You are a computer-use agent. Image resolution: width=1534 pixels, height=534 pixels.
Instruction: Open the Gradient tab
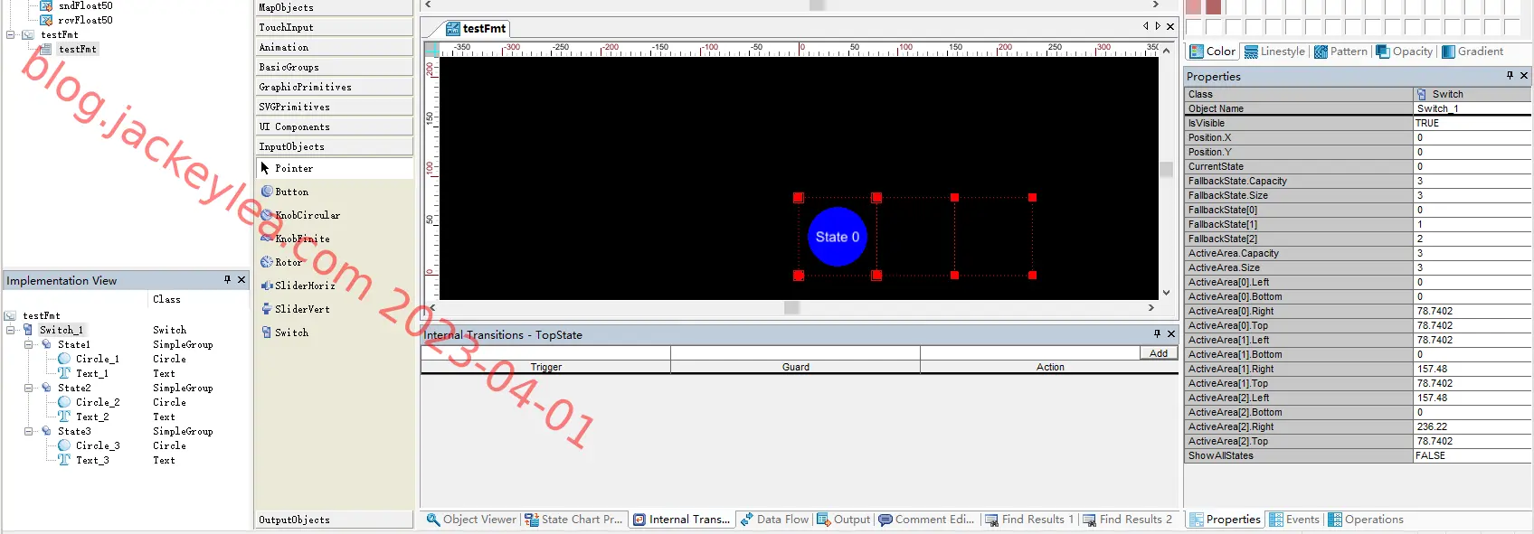click(x=1472, y=52)
